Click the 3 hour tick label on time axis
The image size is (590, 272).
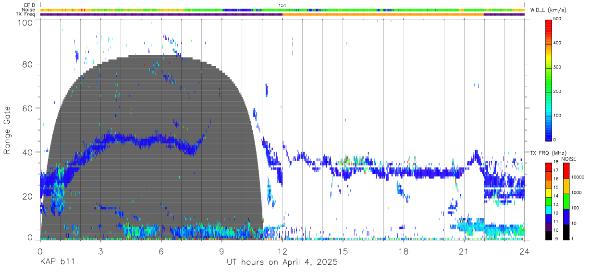tap(100, 251)
